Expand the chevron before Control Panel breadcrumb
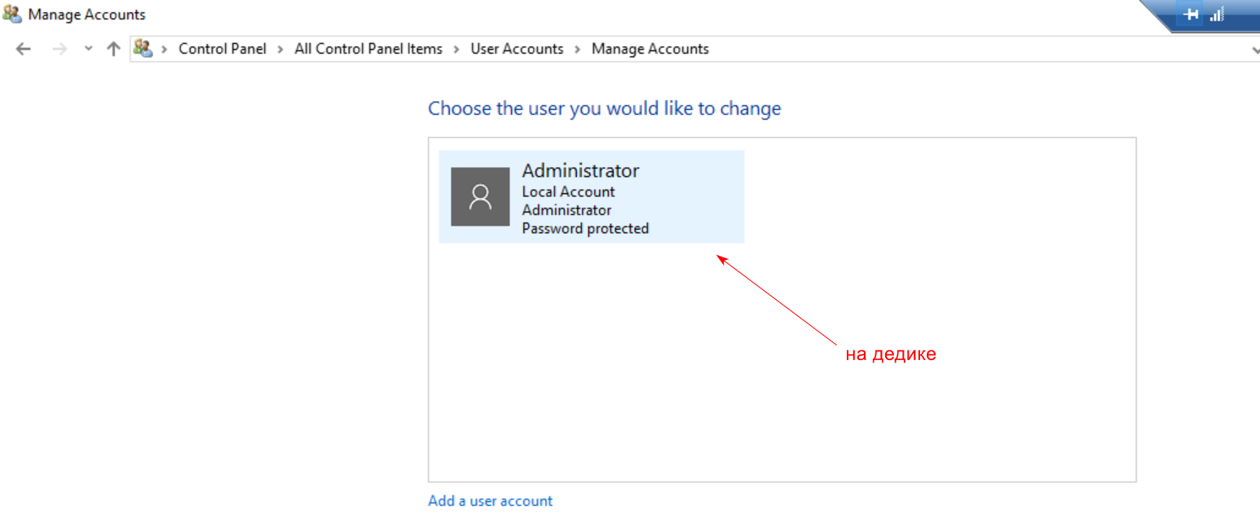The height and width of the screenshot is (532, 1260). tap(164, 49)
